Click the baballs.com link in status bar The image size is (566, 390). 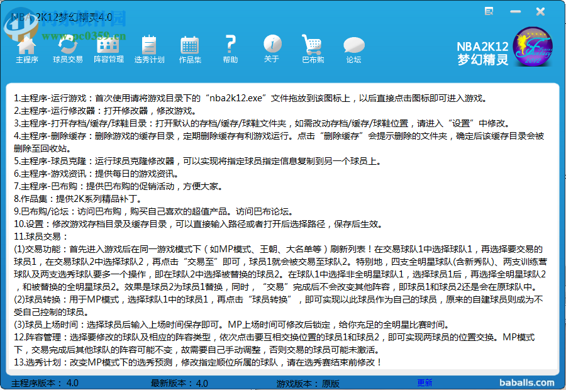click(526, 383)
